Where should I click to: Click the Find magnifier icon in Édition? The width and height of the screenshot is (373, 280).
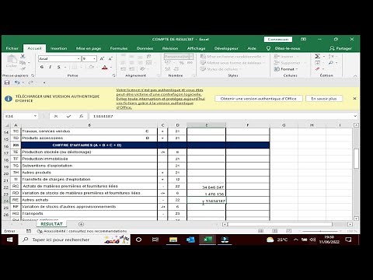pyautogui.click(x=331, y=63)
